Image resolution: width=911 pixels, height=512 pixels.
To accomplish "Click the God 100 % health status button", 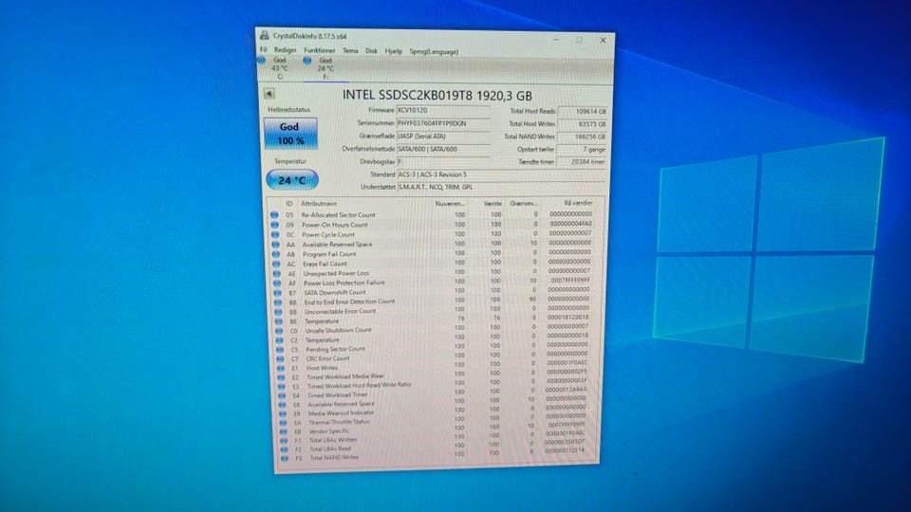I will pyautogui.click(x=290, y=134).
